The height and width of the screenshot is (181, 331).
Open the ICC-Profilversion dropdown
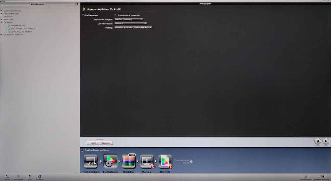click(x=130, y=23)
